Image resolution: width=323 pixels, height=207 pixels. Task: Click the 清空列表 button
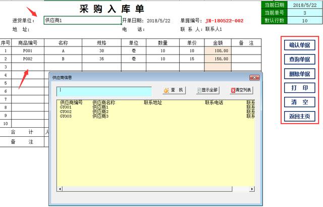[x=241, y=90]
